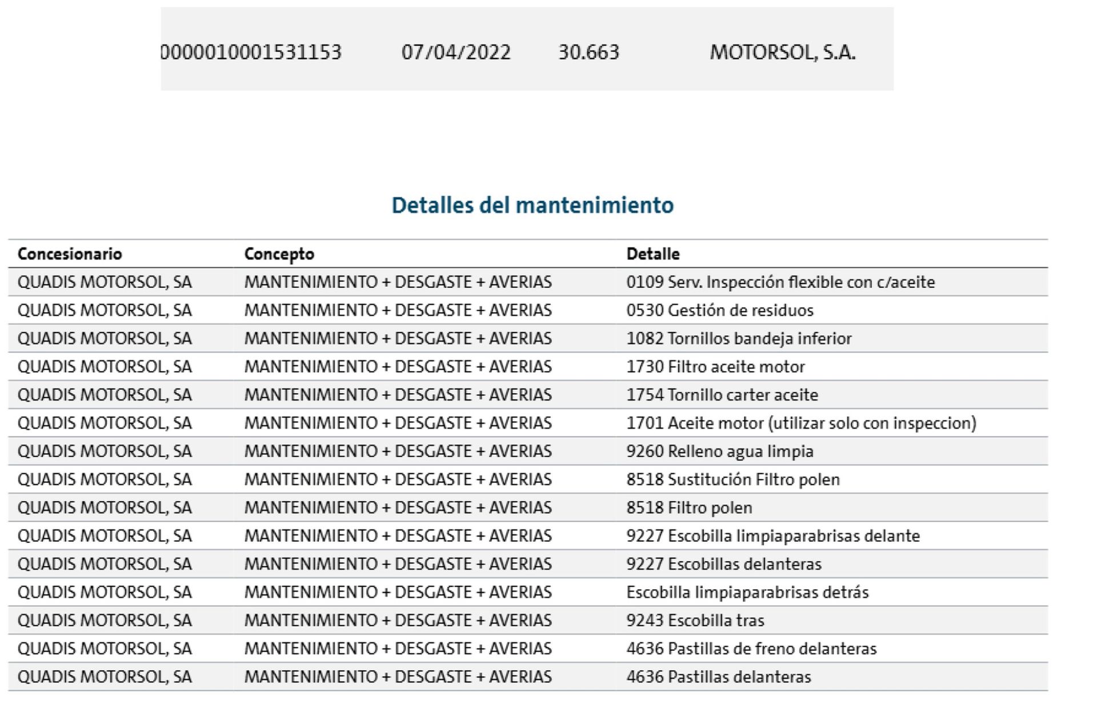
Task: Select "0109 Serv. Inspección flexible con c/aceite"
Action: (x=780, y=282)
